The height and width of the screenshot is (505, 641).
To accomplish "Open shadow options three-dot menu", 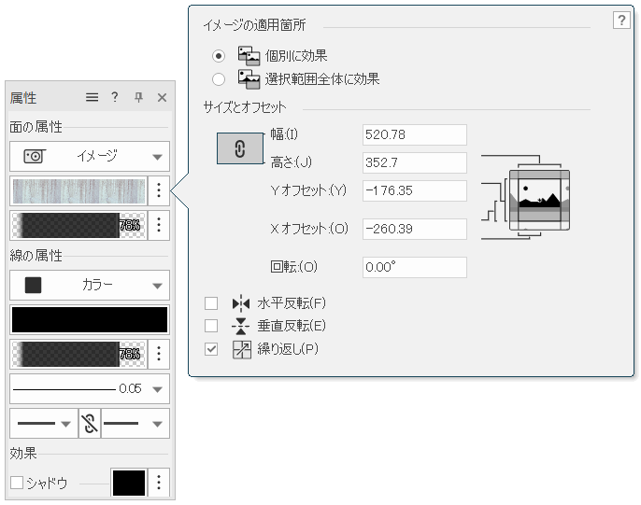I will point(159,483).
